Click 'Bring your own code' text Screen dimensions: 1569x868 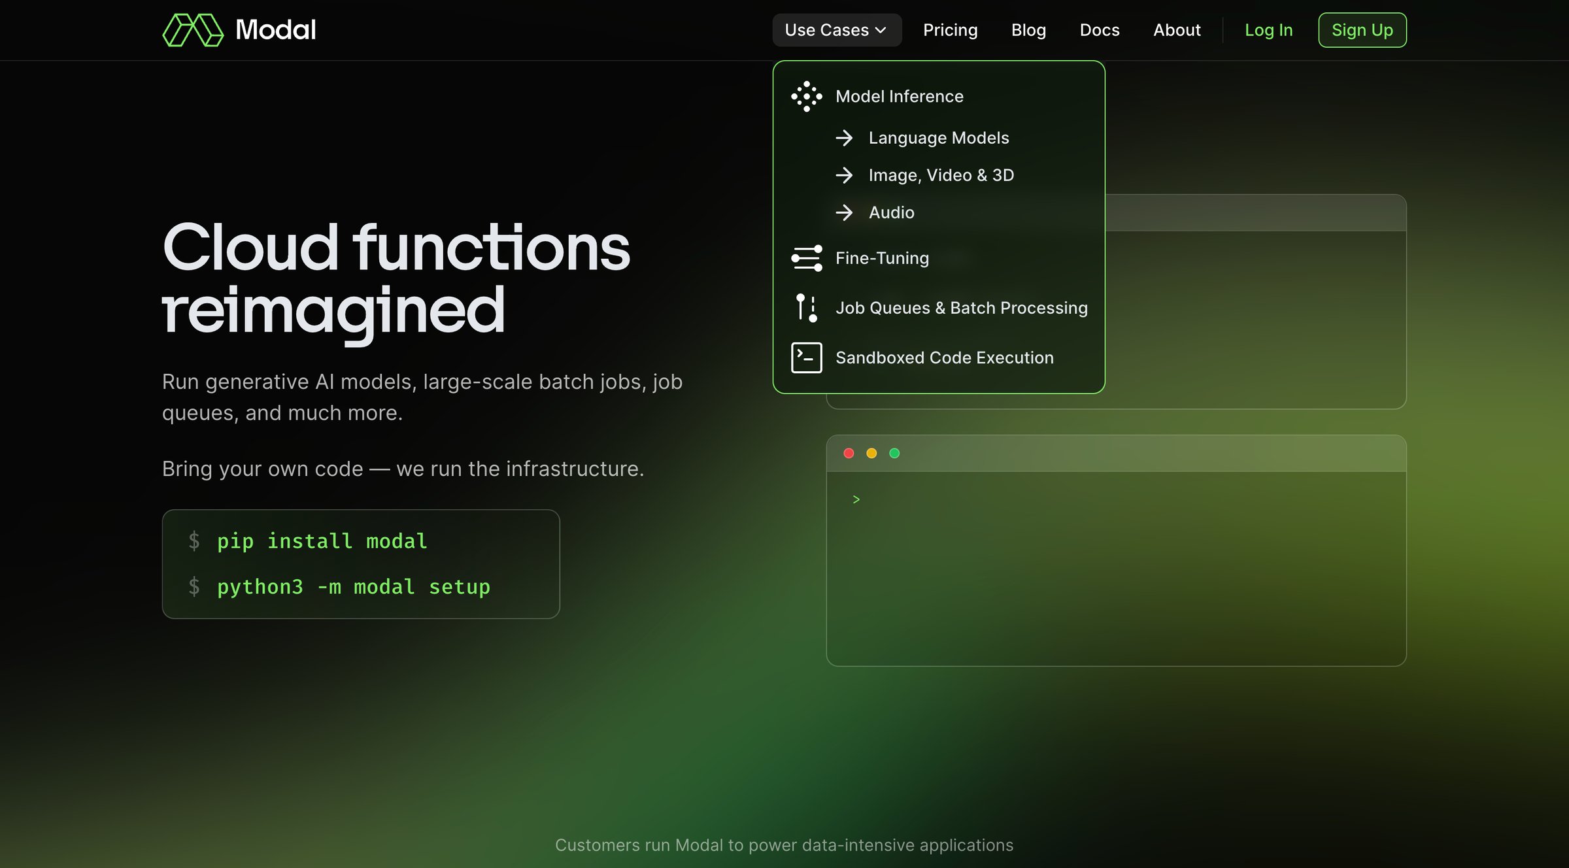coord(403,469)
